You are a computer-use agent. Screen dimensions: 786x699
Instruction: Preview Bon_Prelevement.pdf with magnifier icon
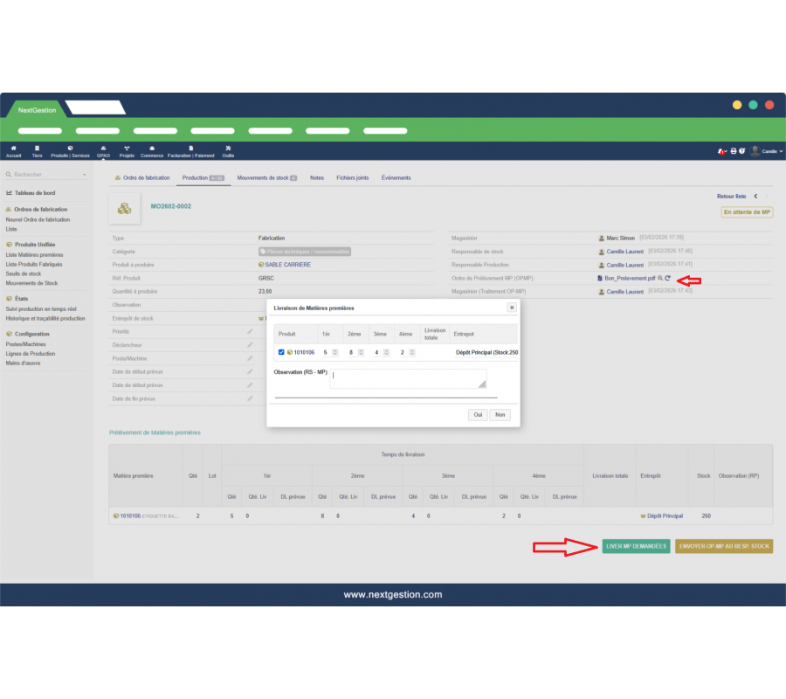tap(660, 278)
